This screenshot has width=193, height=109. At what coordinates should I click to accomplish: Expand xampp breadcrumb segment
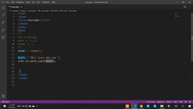15,11
